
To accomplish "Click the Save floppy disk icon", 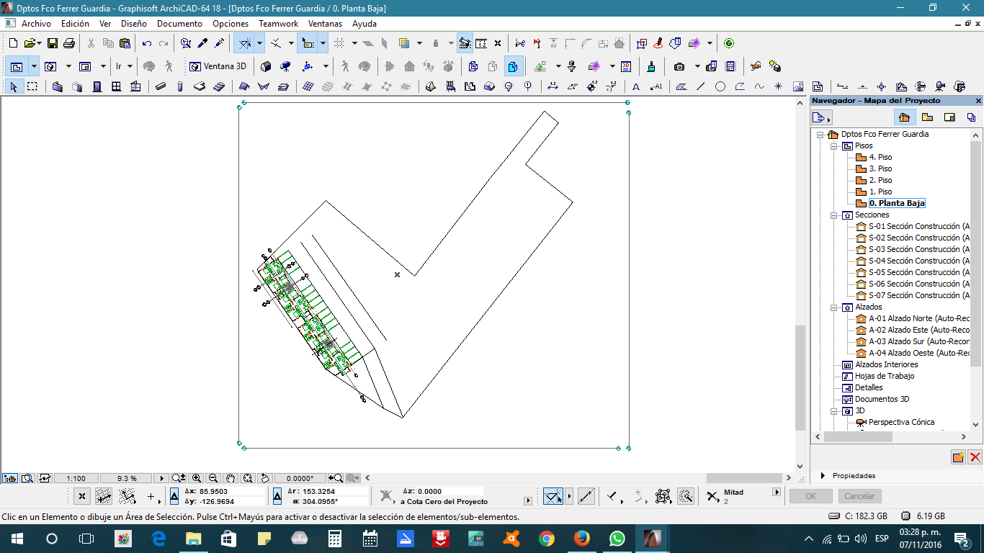I will click(53, 44).
